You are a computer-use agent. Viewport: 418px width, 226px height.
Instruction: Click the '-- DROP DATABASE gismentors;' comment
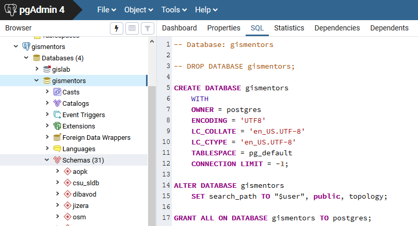234,67
